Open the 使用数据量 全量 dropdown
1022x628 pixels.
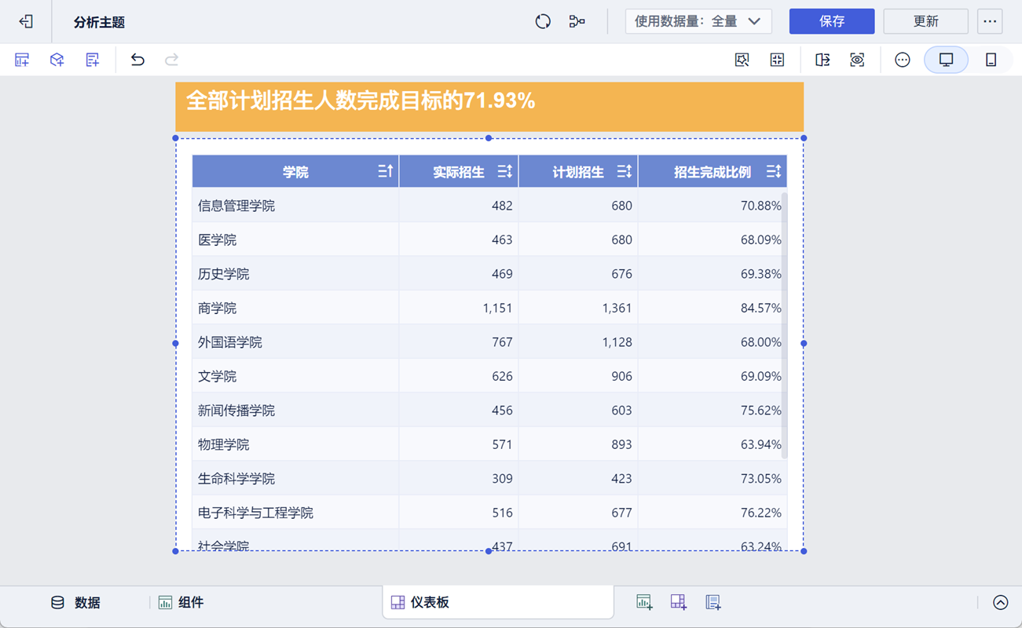(698, 21)
